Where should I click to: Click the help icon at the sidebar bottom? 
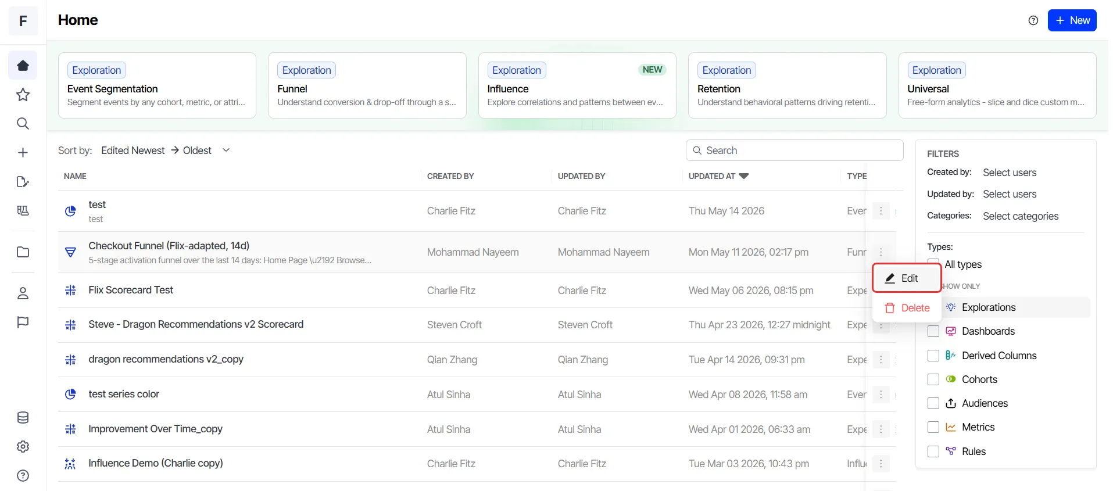pos(23,476)
